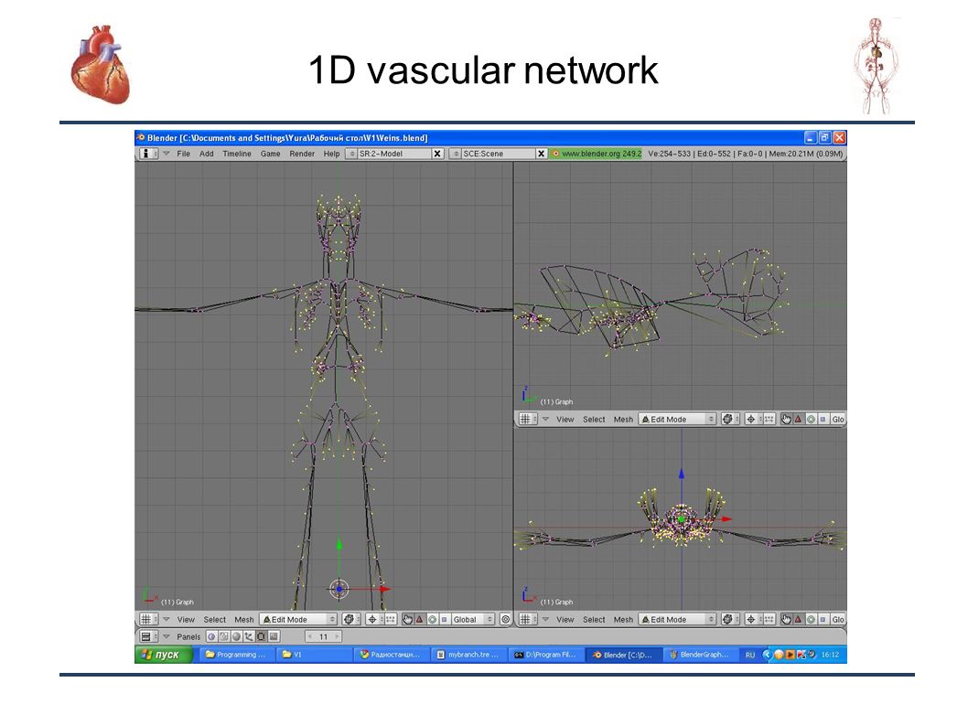Image resolution: width=968 pixels, height=725 pixels.
Task: Open the View menu in top-right viewport
Action: [565, 420]
